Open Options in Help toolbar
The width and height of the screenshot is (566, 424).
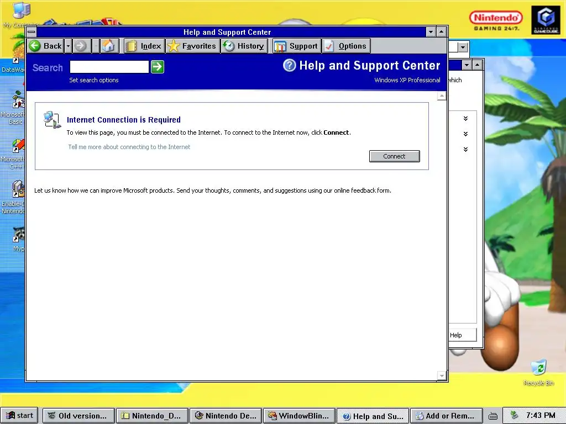tap(346, 46)
